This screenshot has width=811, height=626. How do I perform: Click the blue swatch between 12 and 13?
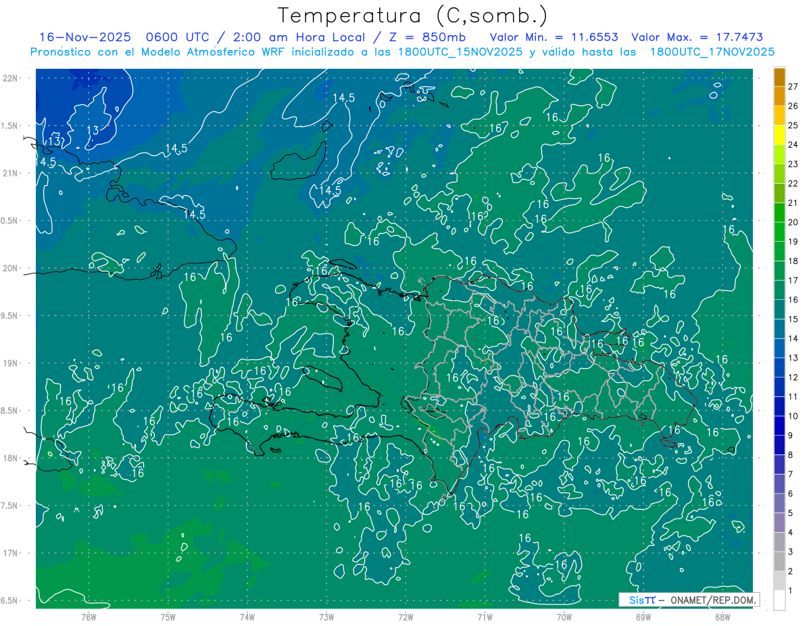[x=780, y=367]
